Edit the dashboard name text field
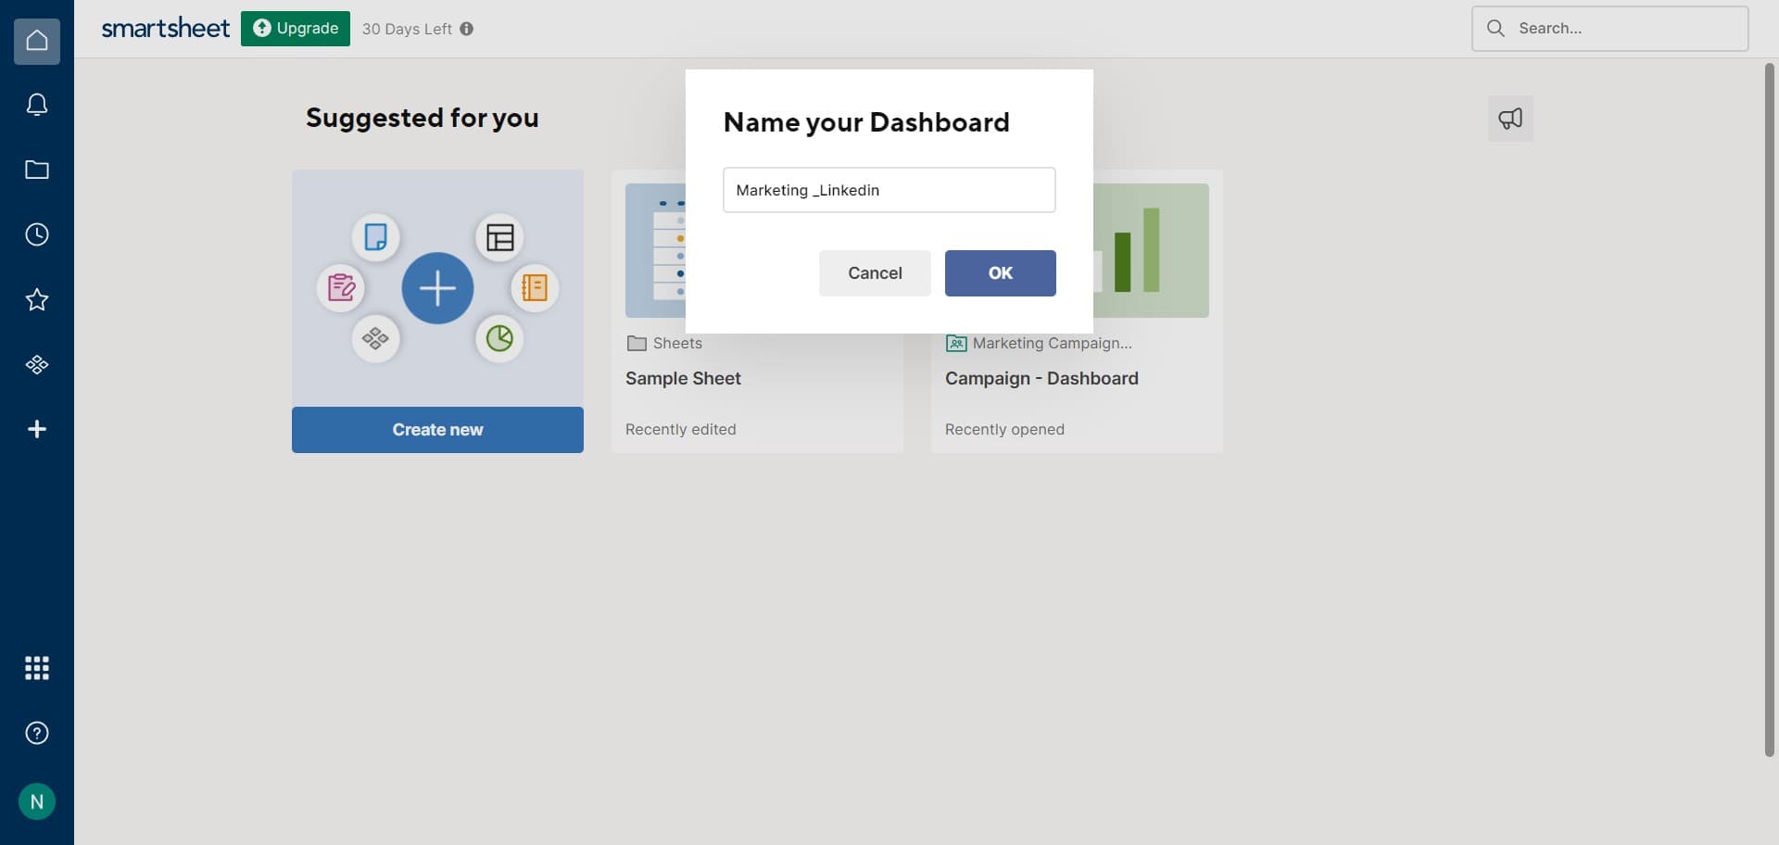Image resolution: width=1779 pixels, height=845 pixels. click(889, 189)
